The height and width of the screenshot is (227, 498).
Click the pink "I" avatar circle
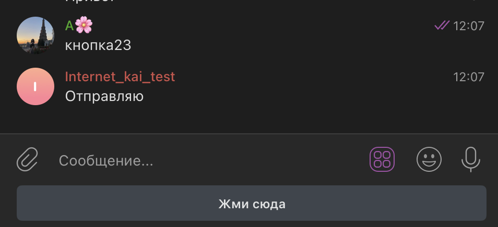pyautogui.click(x=35, y=86)
